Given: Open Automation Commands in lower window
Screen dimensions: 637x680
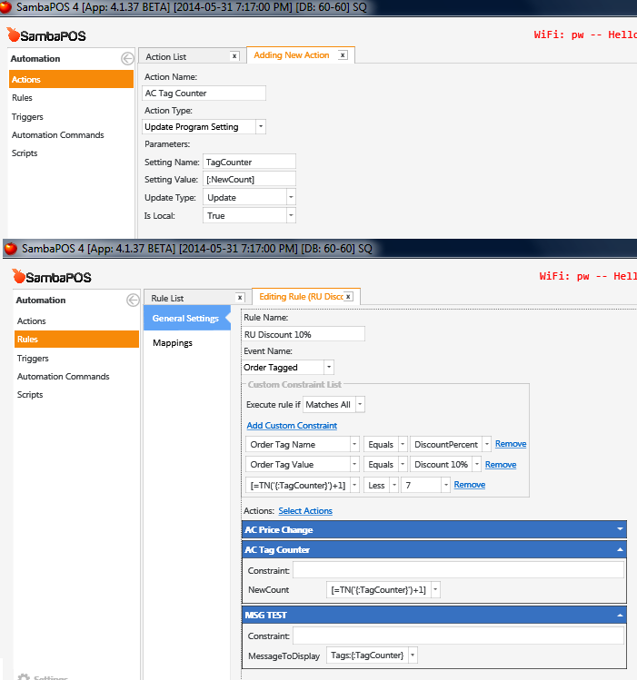Looking at the screenshot, I should (63, 377).
